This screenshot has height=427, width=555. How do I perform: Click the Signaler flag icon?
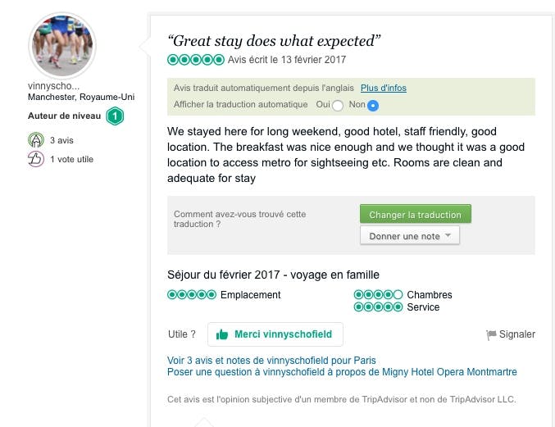click(491, 334)
